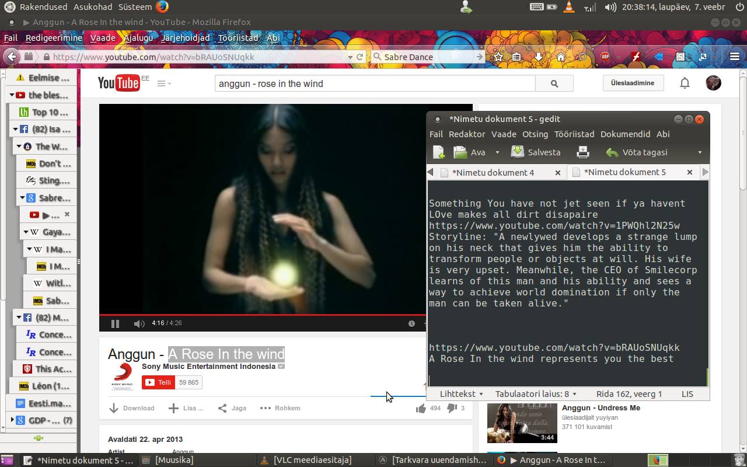Image resolution: width=747 pixels, height=467 pixels.
Task: Open Sony Music Entertainment Indonesia channel link
Action: pos(208,366)
